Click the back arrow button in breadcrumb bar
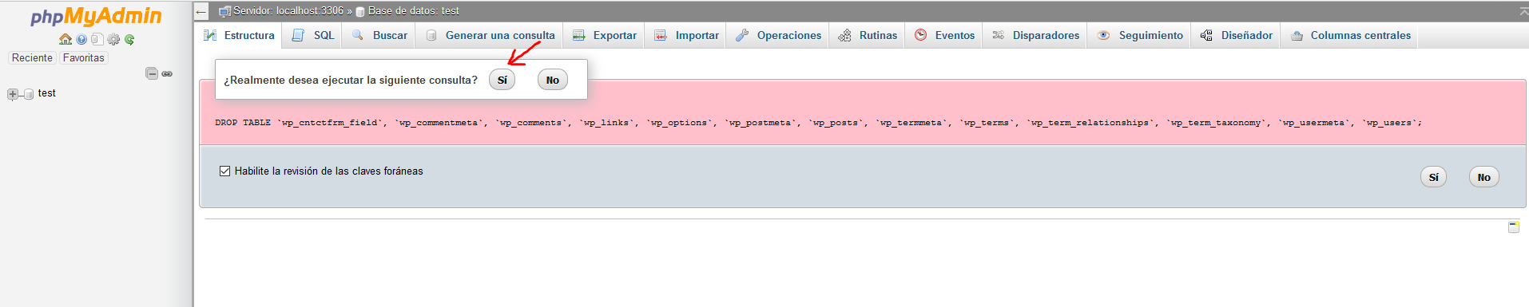1529x307 pixels. coord(201,11)
